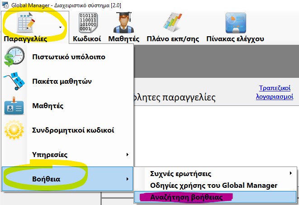Screen dimensions: 299x205
Task: Open Οδηγίες χρήσης του Global Manager
Action: pos(215,186)
